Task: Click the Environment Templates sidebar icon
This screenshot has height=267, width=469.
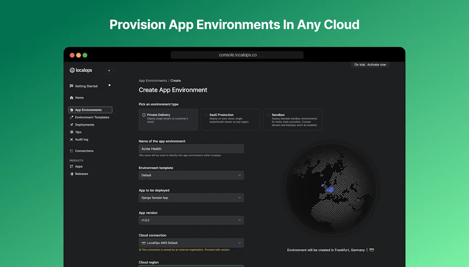Action: point(72,117)
